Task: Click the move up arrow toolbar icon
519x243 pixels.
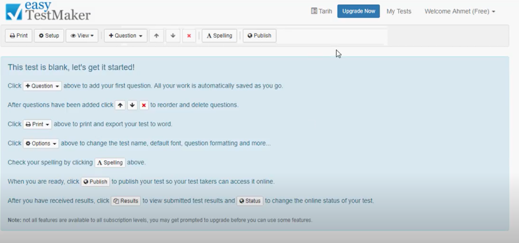Action: click(x=156, y=36)
